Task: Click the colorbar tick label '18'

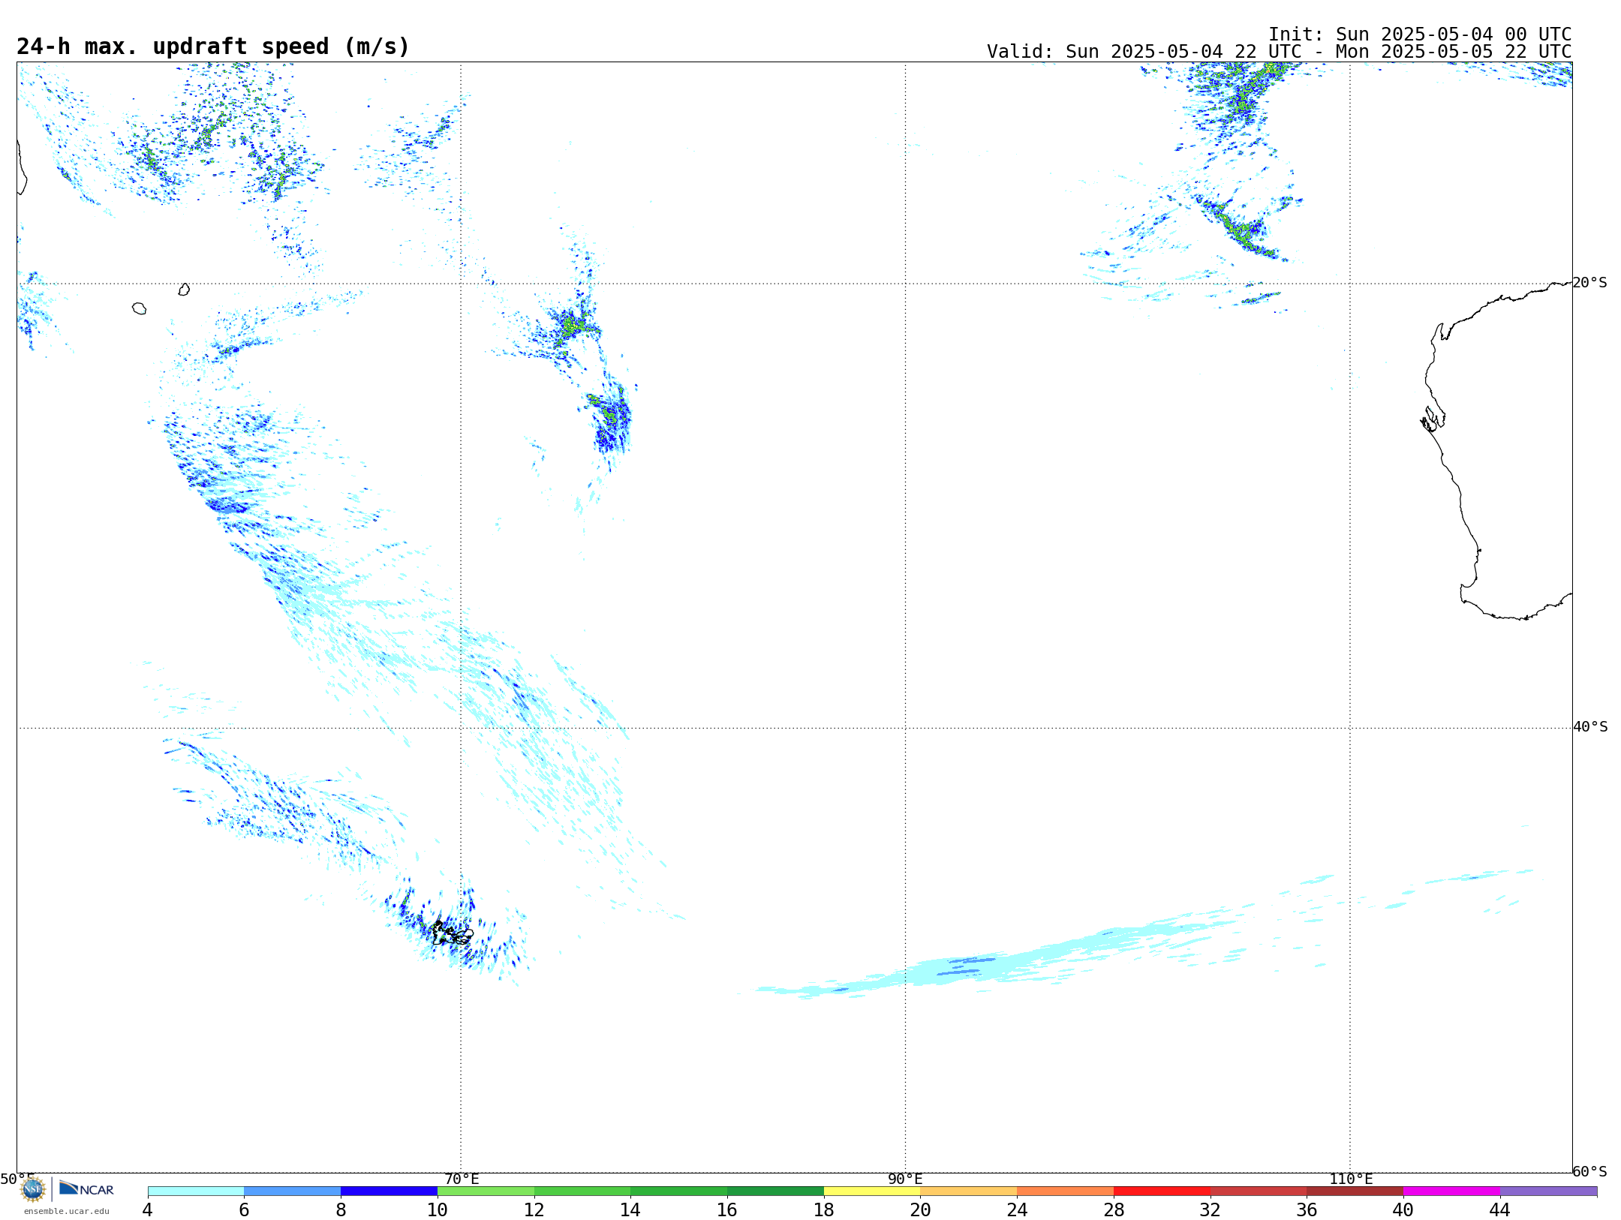Action: click(x=824, y=1209)
